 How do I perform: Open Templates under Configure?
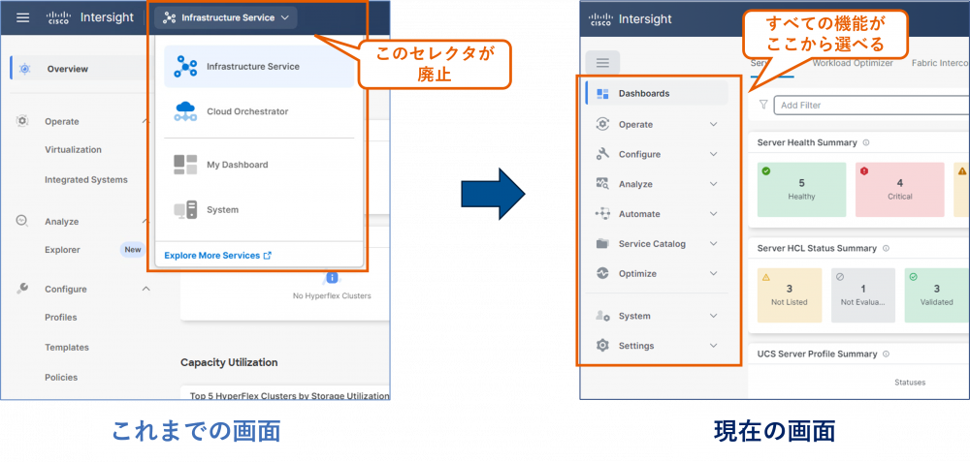click(x=67, y=347)
